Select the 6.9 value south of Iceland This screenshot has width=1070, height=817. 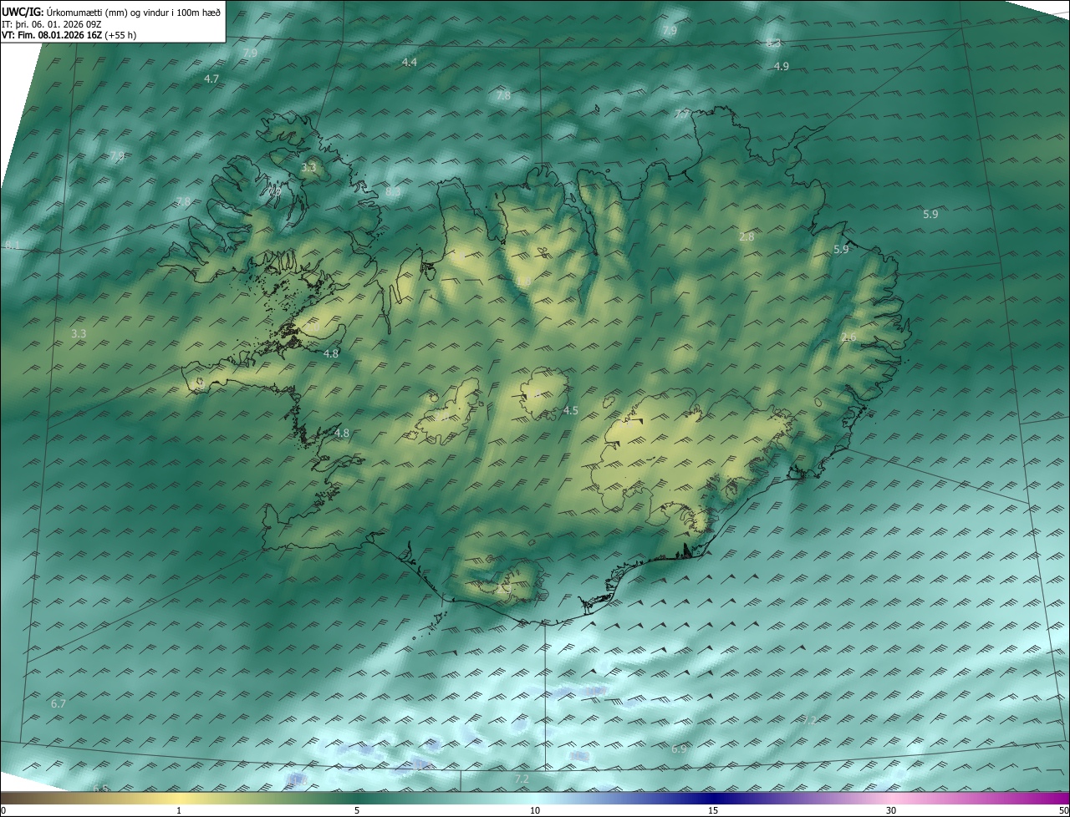tap(679, 749)
